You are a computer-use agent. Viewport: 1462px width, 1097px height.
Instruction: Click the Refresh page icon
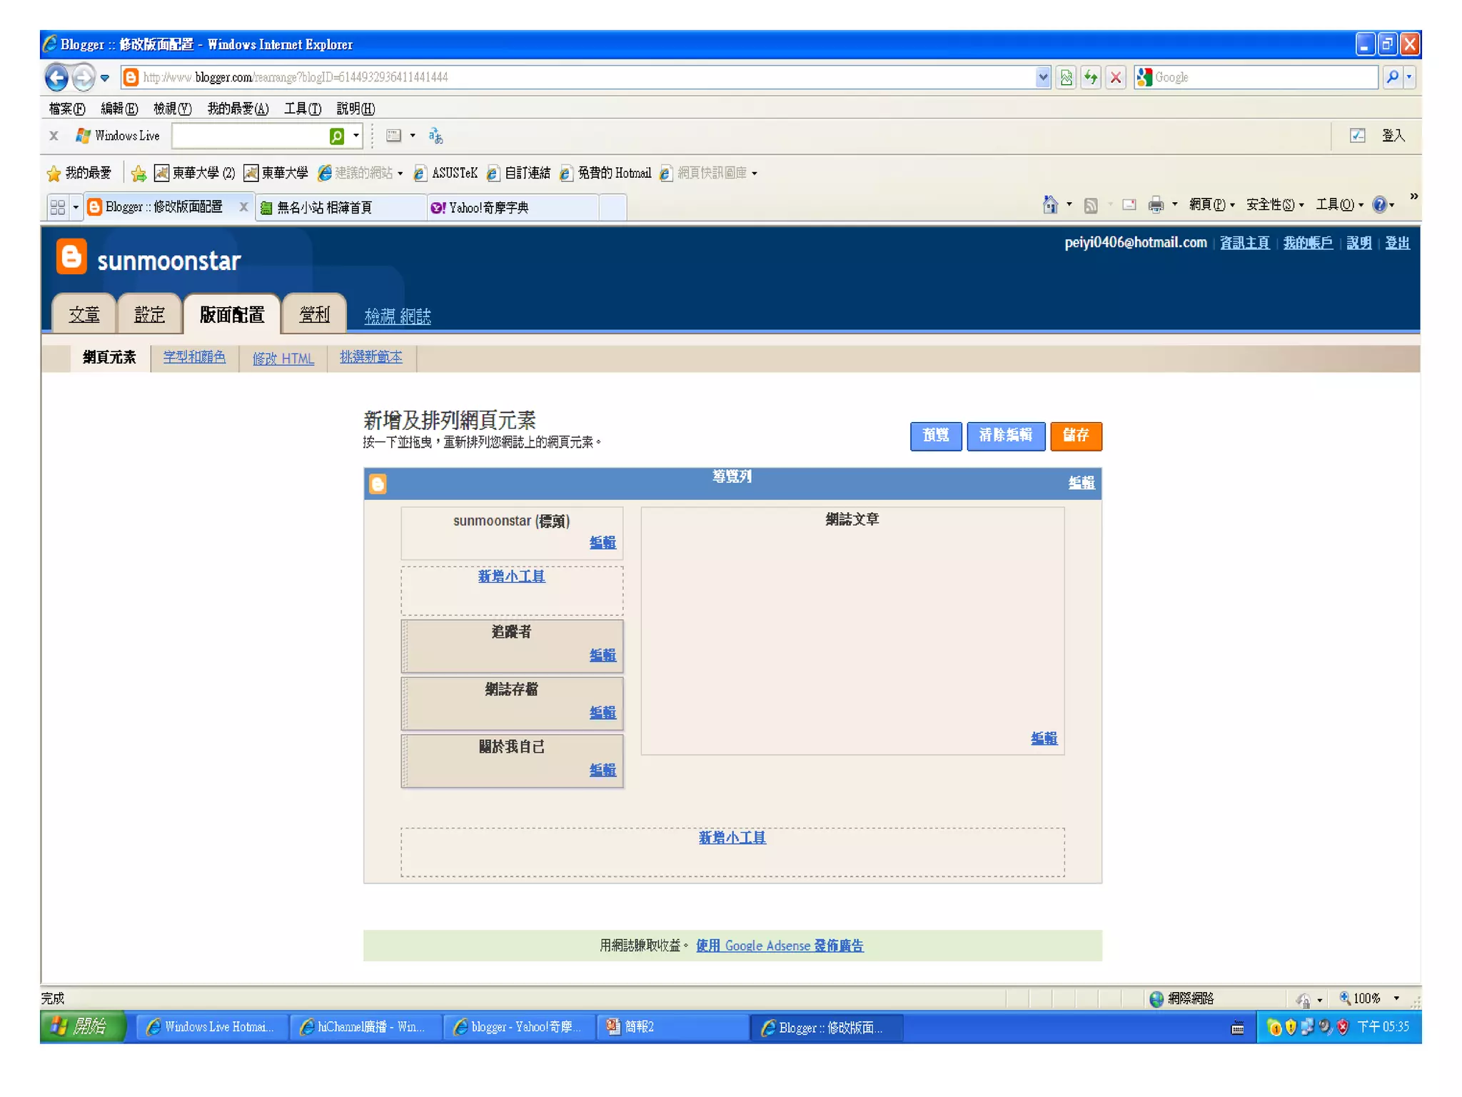pyautogui.click(x=1091, y=77)
